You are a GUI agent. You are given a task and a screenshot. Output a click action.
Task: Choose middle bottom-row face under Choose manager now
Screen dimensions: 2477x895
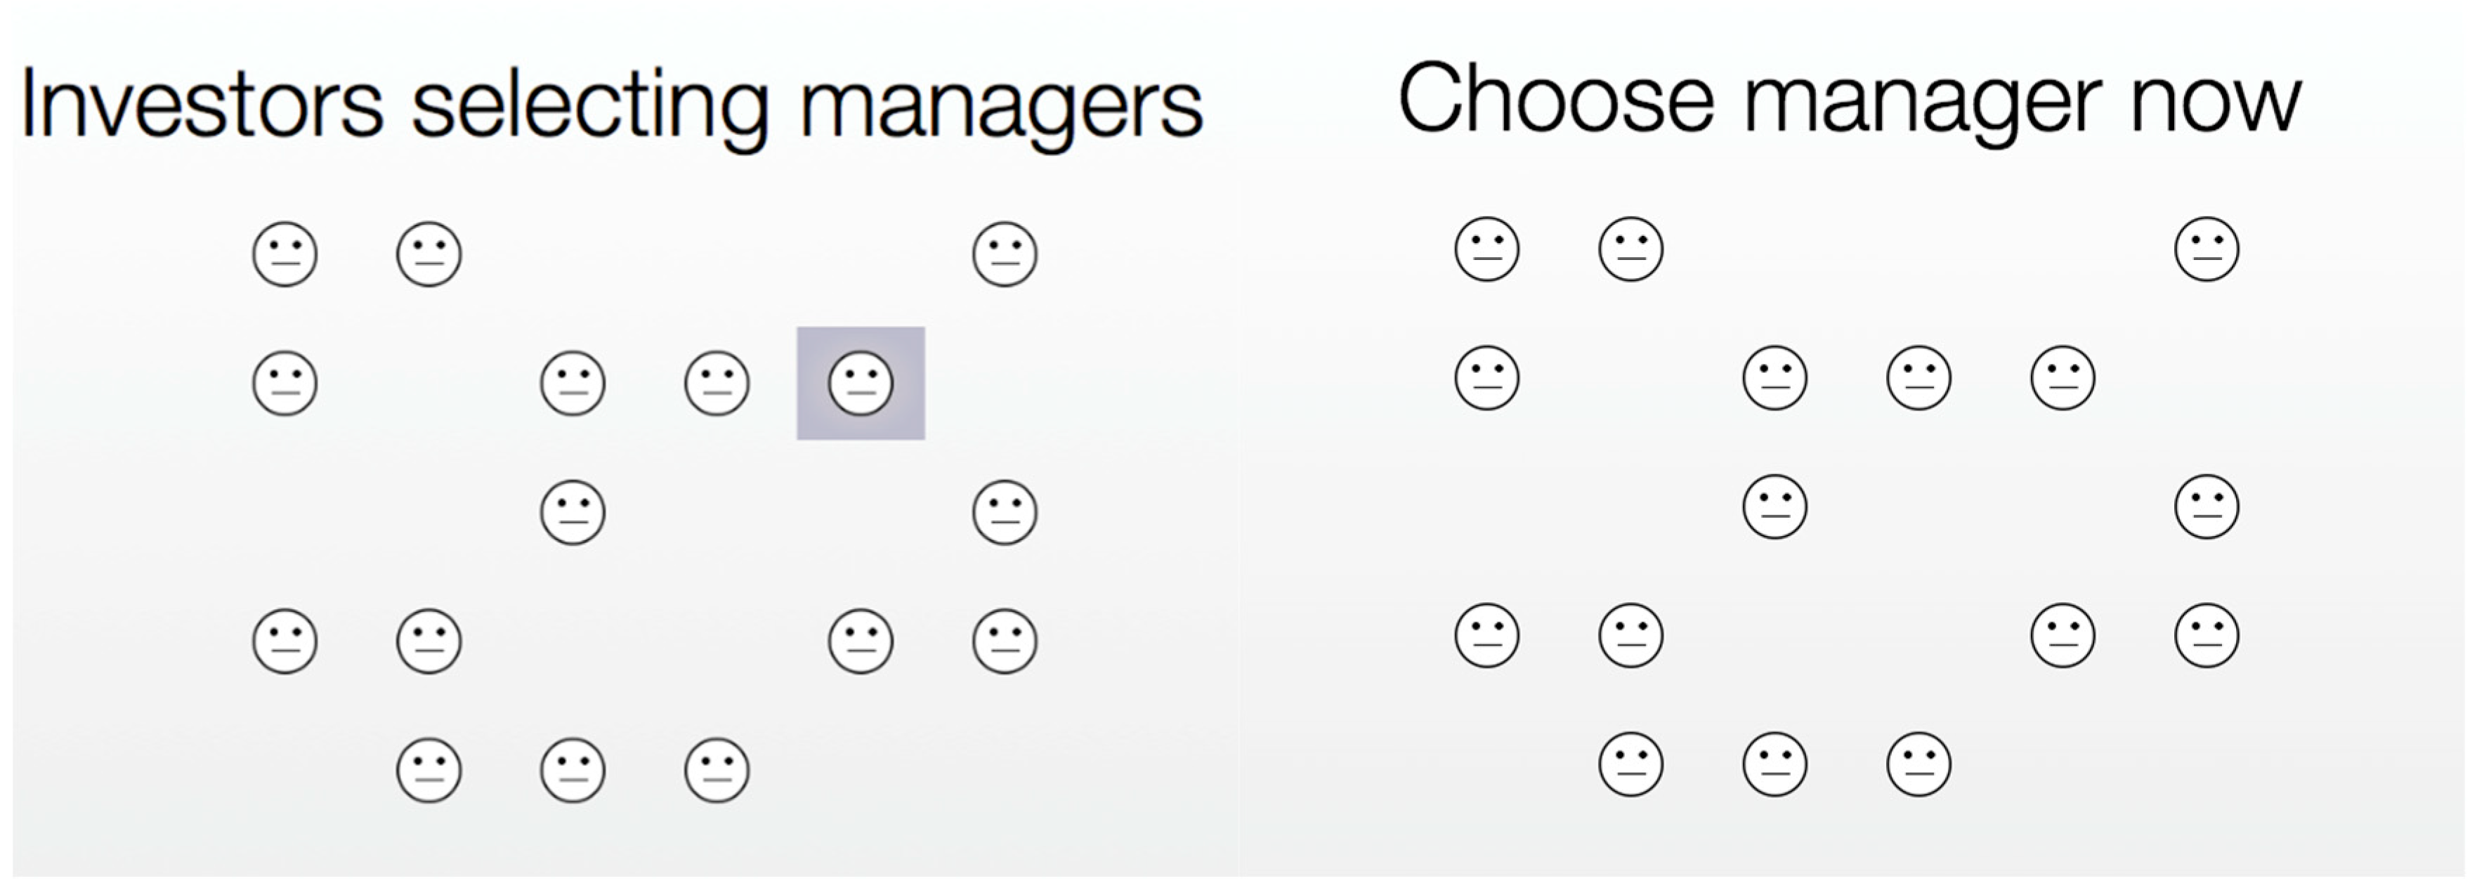pos(1775,765)
